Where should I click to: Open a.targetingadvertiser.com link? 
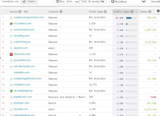(x=28, y=79)
